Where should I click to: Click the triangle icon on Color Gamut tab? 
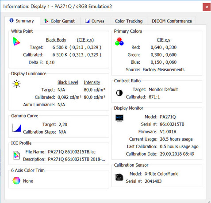46,21
